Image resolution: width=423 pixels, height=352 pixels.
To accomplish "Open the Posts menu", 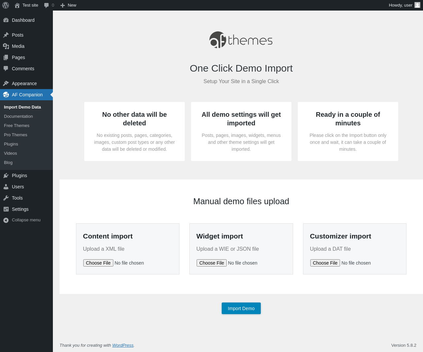I will coord(26,35).
